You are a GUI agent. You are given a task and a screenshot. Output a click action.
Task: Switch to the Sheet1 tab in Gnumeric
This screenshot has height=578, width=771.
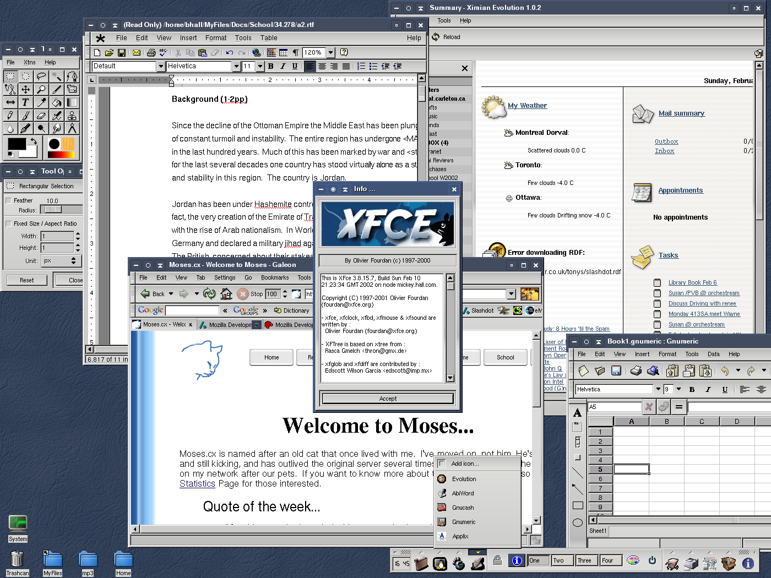click(x=598, y=531)
